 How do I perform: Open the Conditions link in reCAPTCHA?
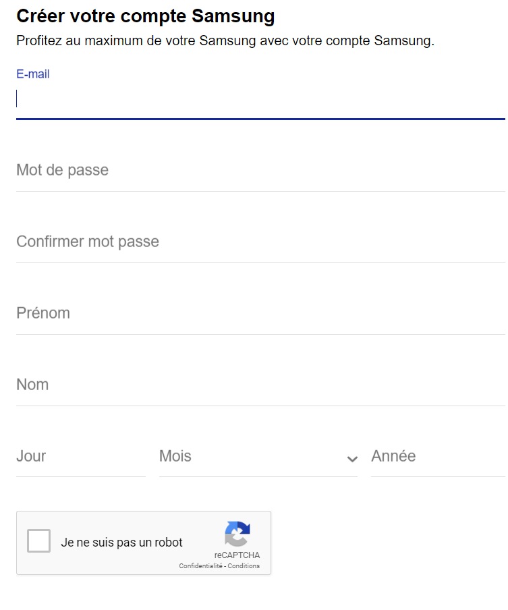click(x=244, y=565)
